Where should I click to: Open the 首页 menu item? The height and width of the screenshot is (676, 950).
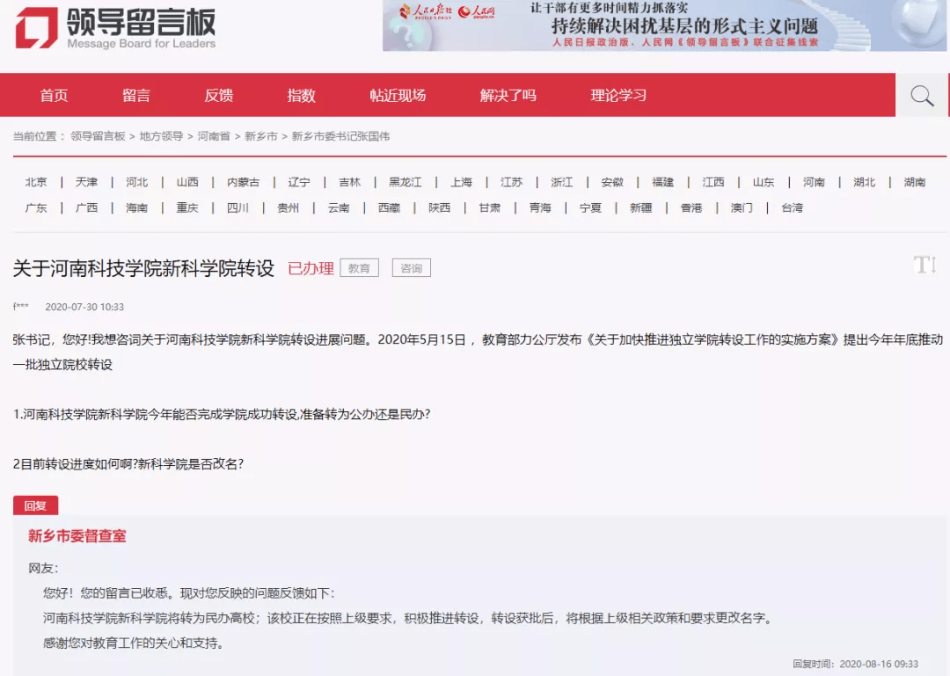[53, 95]
